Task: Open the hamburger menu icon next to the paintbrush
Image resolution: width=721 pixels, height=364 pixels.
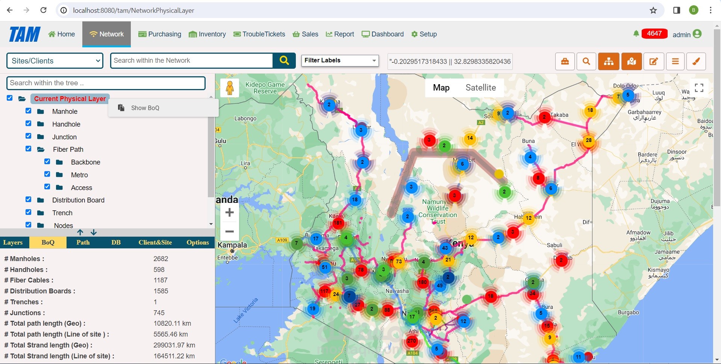Action: tap(675, 61)
